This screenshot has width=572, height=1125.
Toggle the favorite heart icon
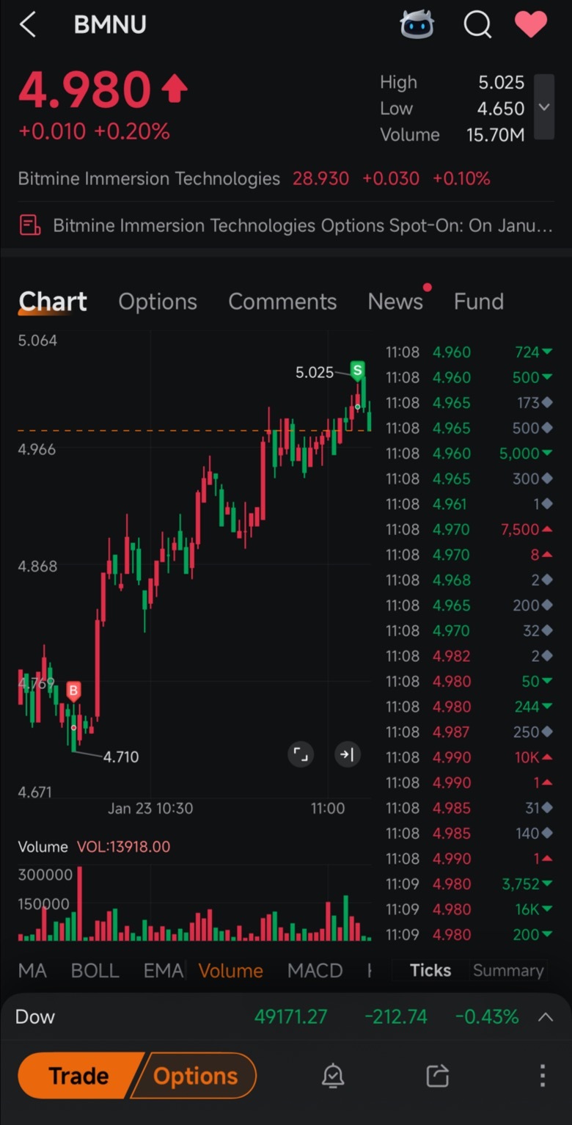(531, 24)
